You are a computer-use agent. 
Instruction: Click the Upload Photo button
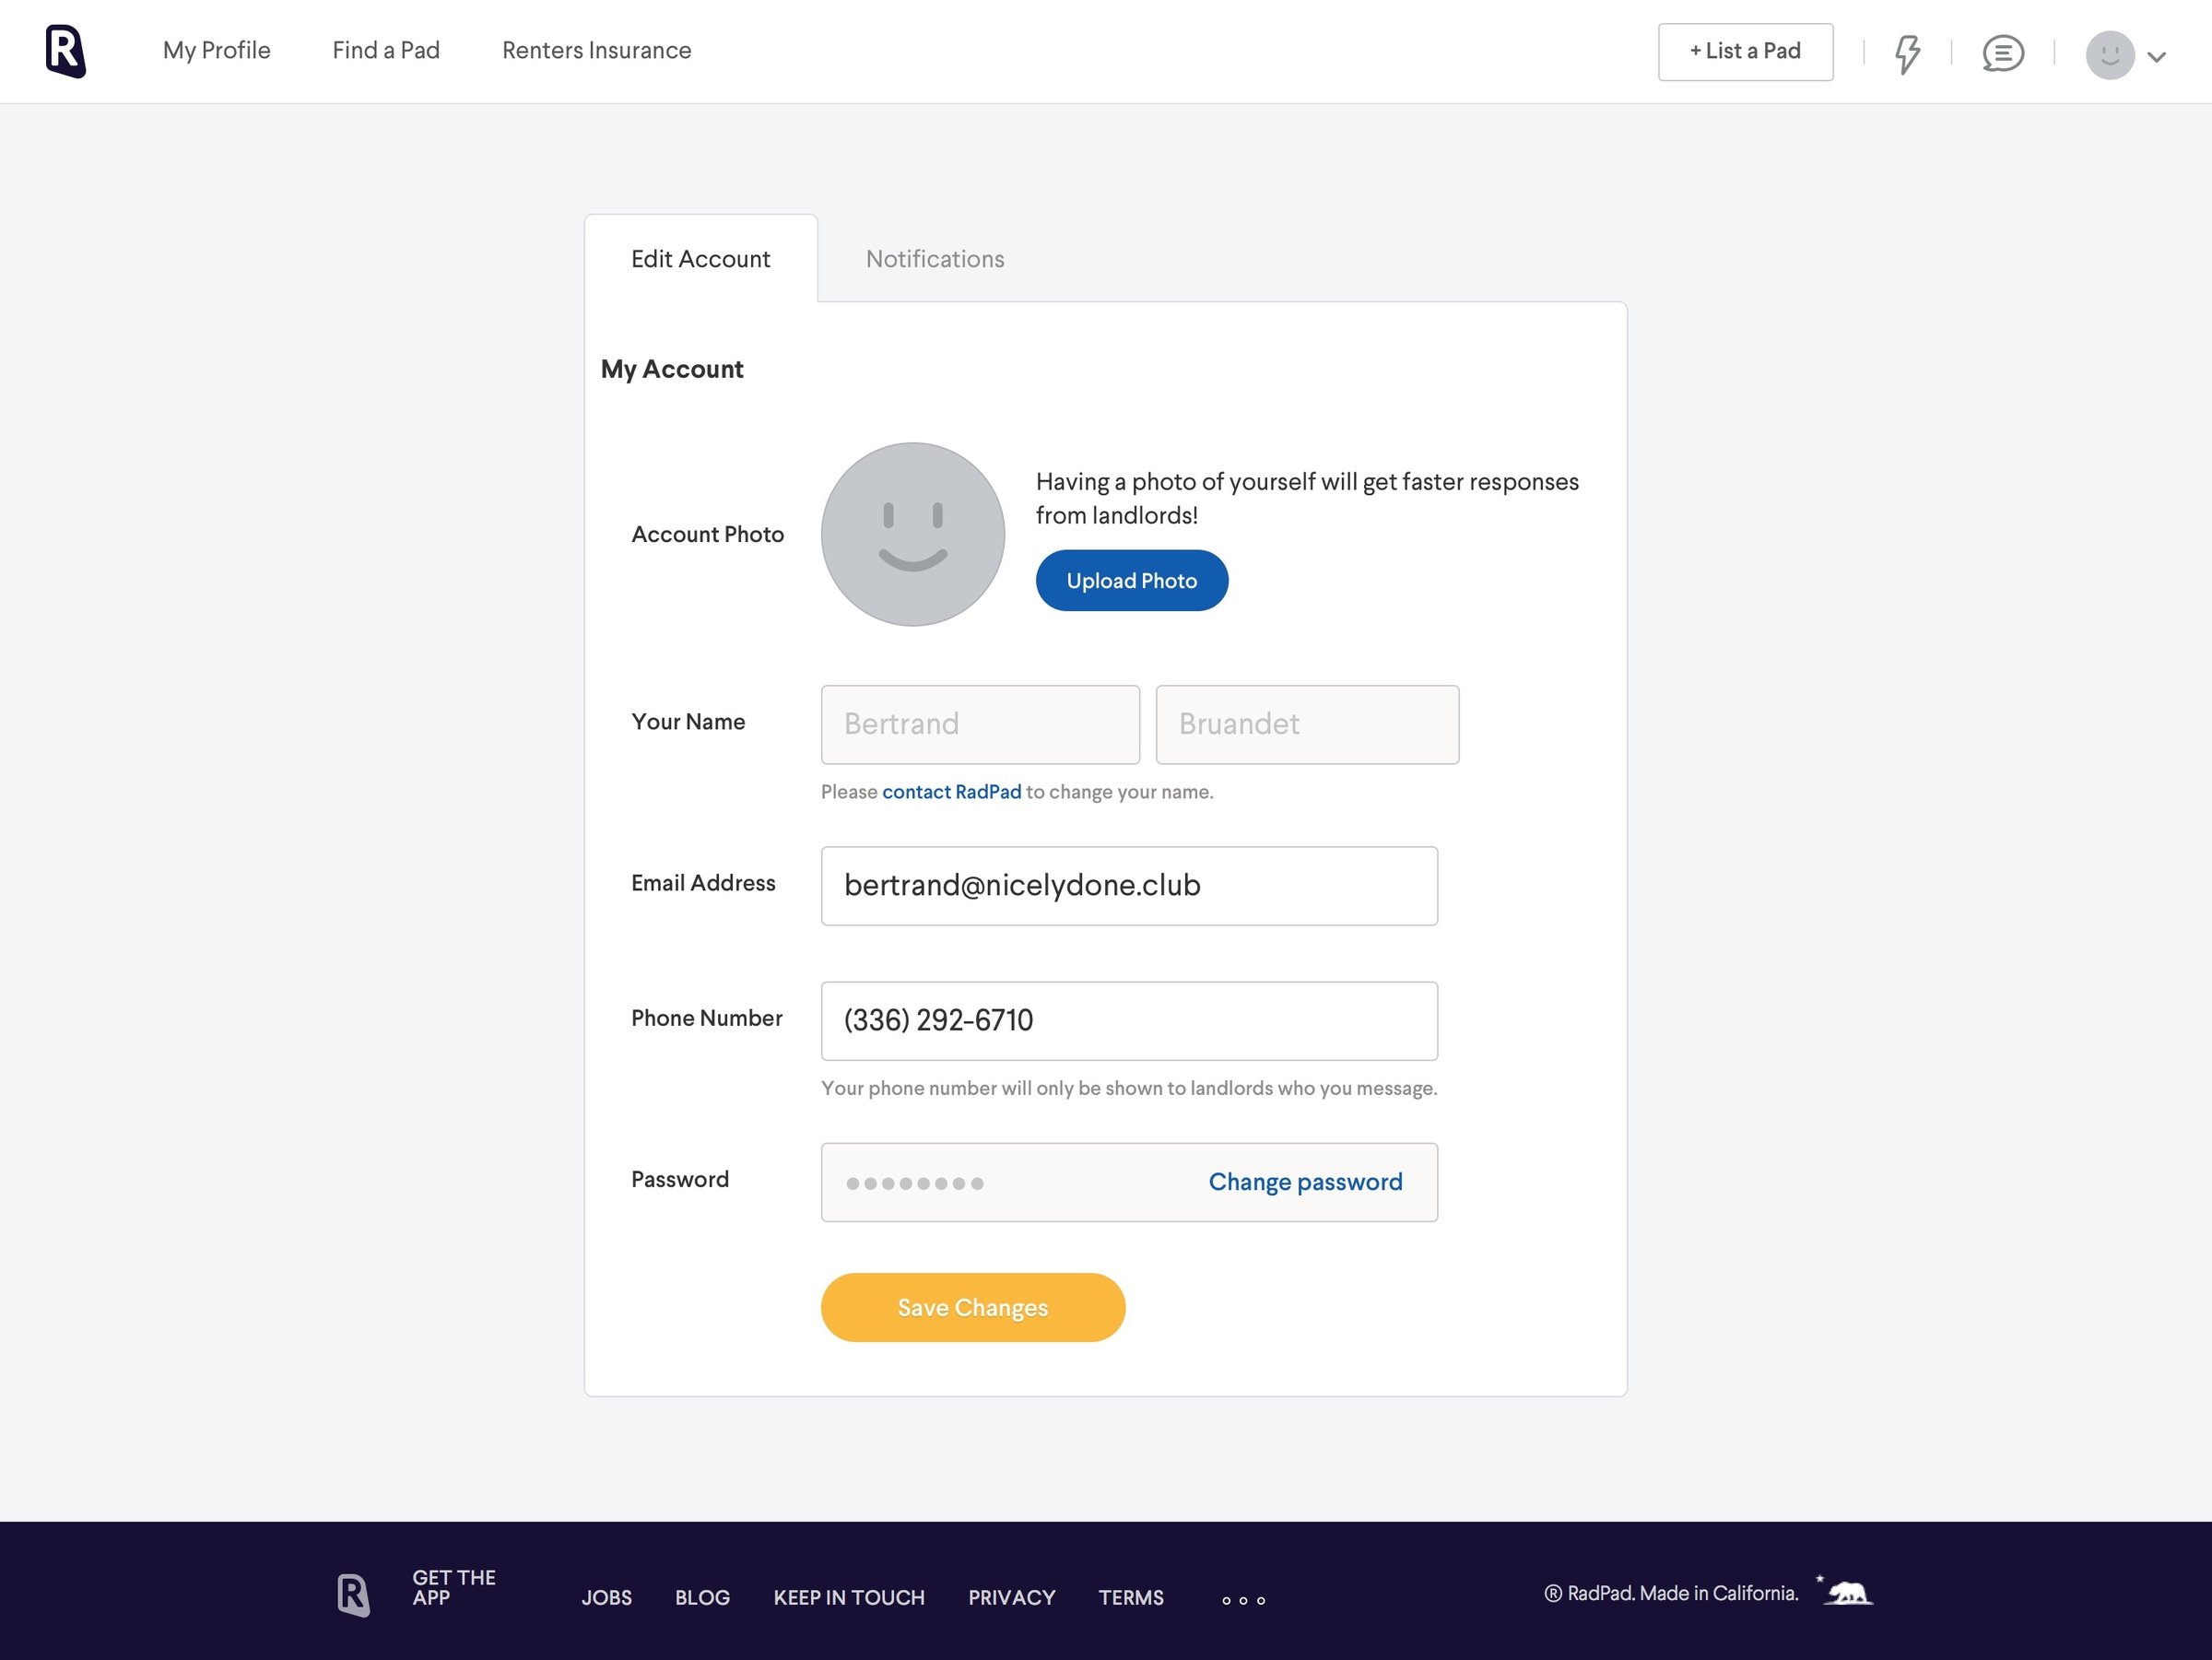point(1131,580)
